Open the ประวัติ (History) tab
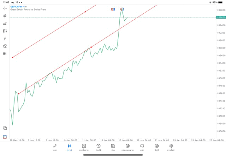226x157 pixels. pos(99,148)
